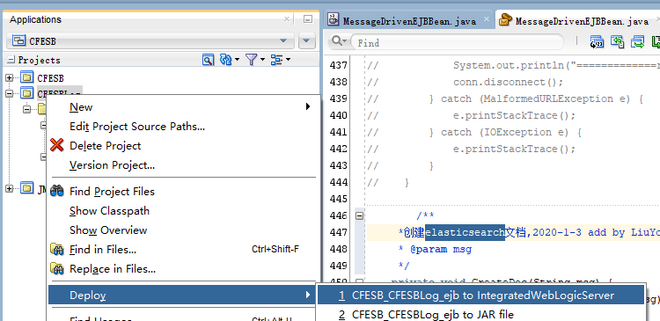Click the Refresh icon in Projects toolbar

pyautogui.click(x=226, y=60)
